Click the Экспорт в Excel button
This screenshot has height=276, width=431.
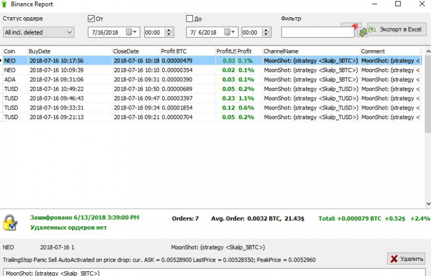[x=397, y=29]
